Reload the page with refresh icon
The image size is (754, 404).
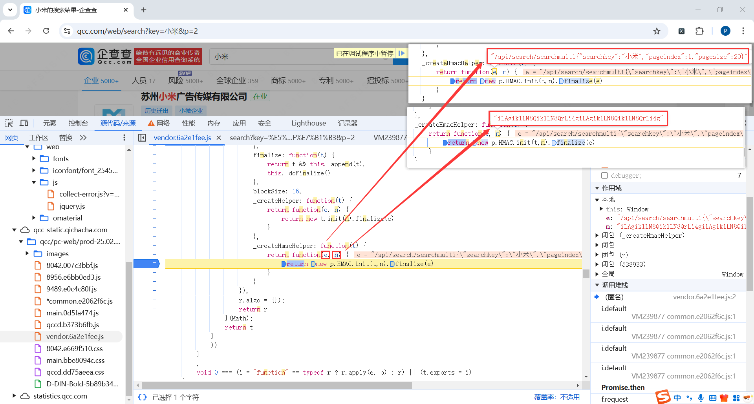coord(46,31)
